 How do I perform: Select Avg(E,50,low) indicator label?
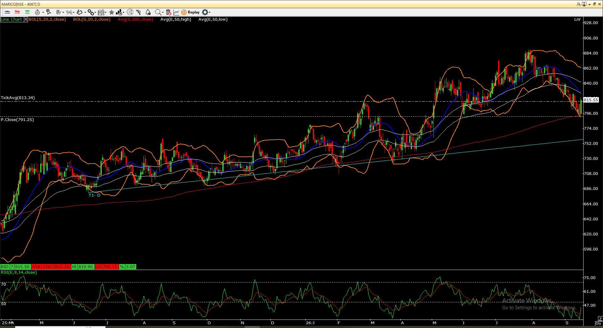[213, 19]
